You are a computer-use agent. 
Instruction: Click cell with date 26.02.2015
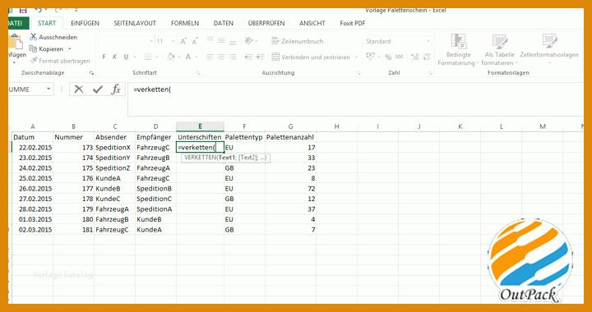(x=32, y=188)
